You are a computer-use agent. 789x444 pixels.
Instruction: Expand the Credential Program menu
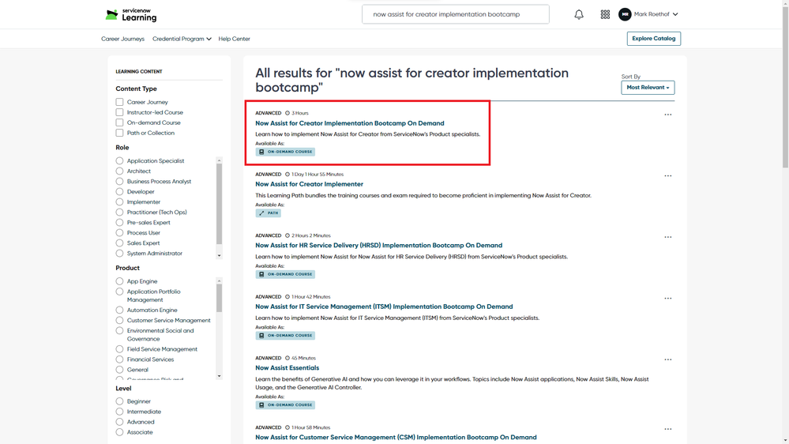[x=182, y=39]
